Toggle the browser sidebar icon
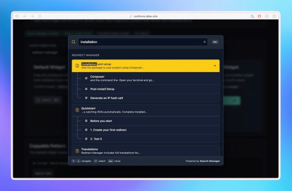Screen dimensions: 292x191 [x=18, y=16]
